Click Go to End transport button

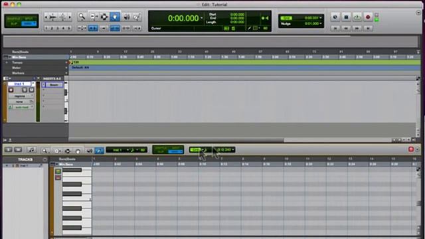pyautogui.click(x=368, y=28)
